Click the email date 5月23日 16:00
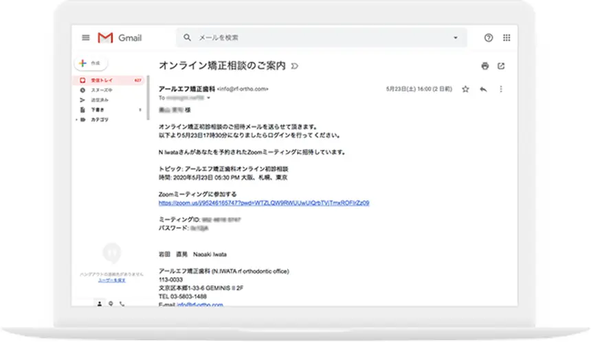The image size is (591, 343). pyautogui.click(x=419, y=89)
